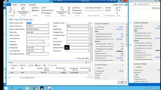This screenshot has height=90, width=161.
Task: Collapse the Customer Statistics factbox
Action: (123, 24)
